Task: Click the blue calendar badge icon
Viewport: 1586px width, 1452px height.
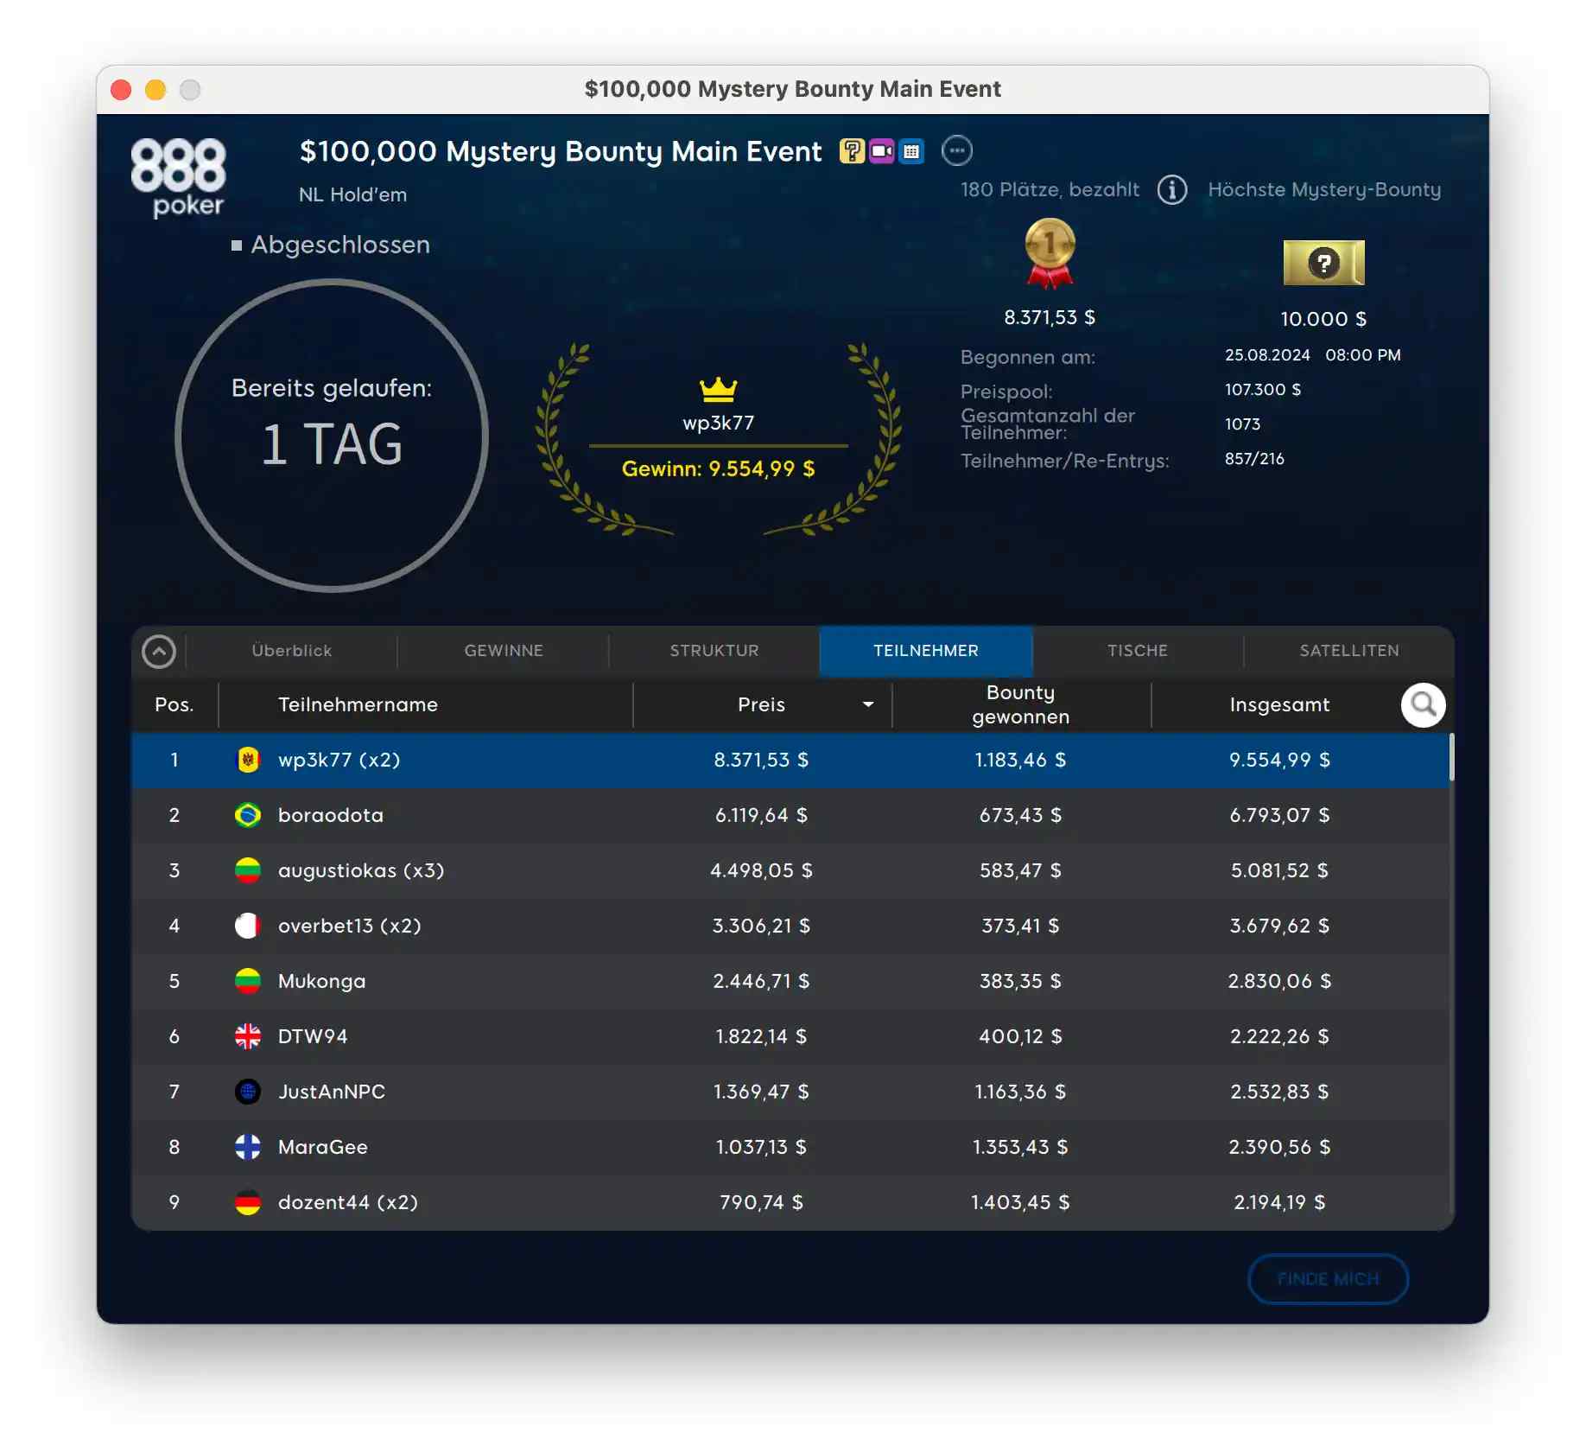Action: point(911,151)
